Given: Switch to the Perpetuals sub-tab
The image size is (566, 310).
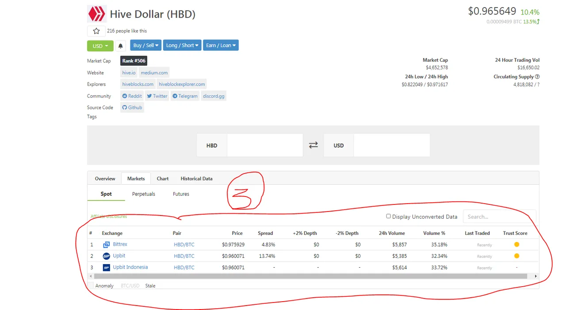Looking at the screenshot, I should coord(144,194).
